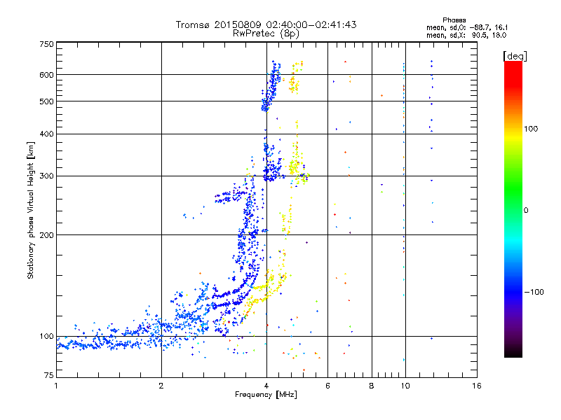Click the '0' colorbar tick label
Viewport: 561px width, 420px height.
click(x=526, y=210)
